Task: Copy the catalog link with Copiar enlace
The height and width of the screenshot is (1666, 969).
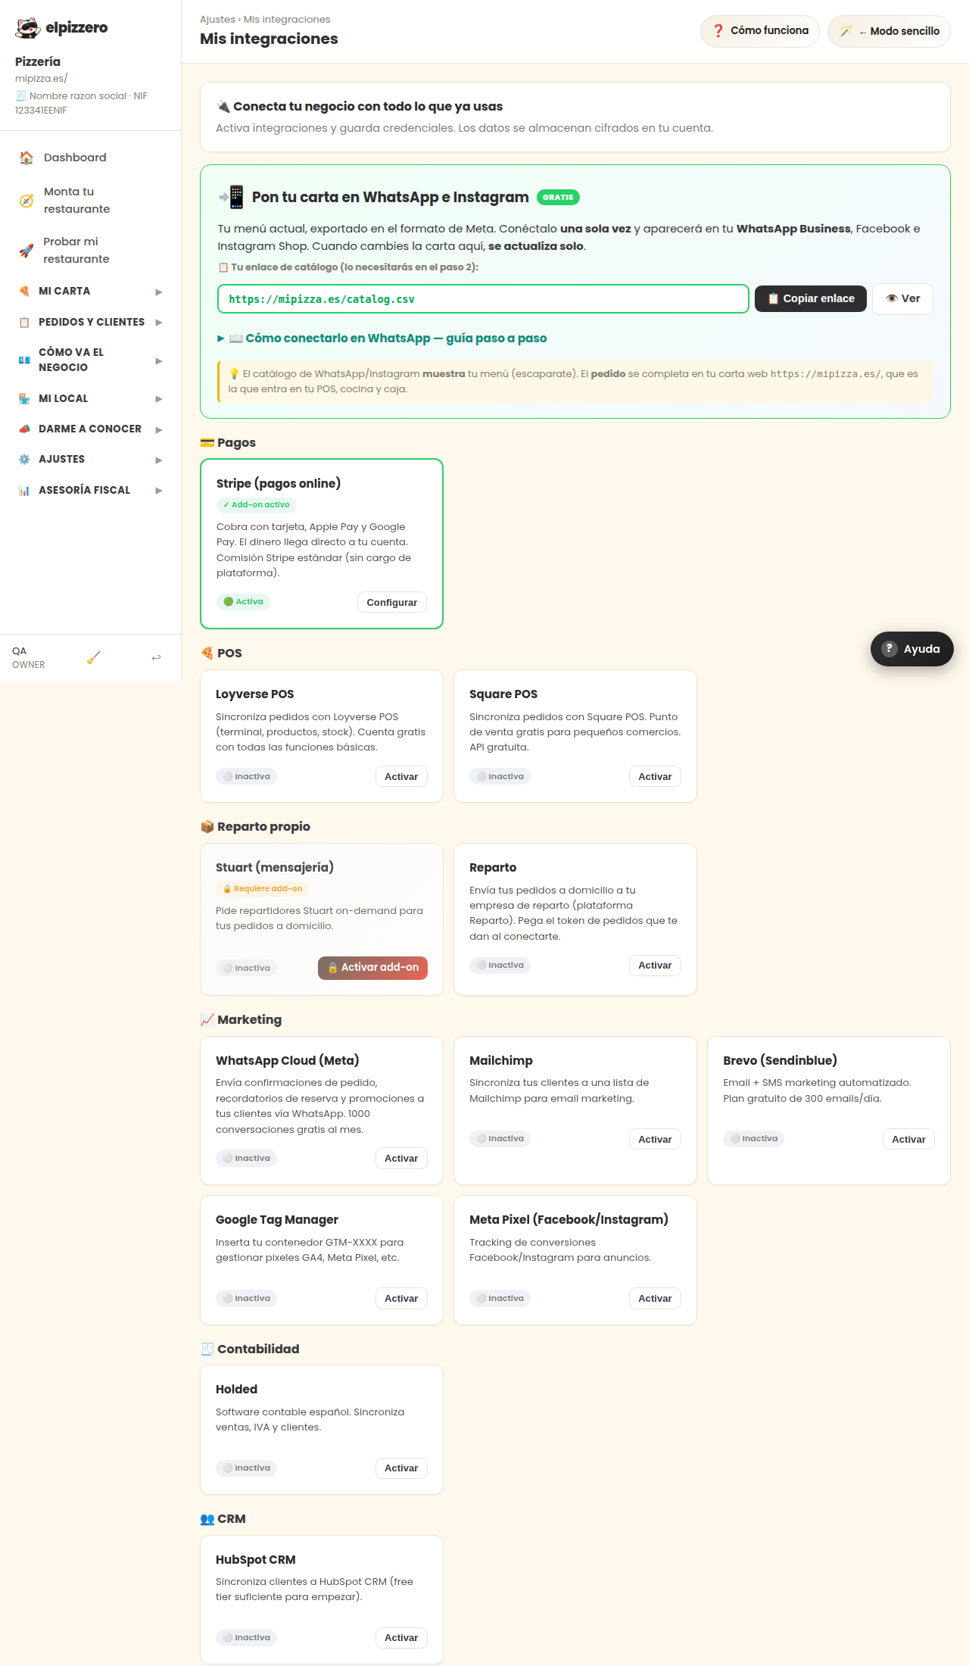Action: (x=811, y=299)
